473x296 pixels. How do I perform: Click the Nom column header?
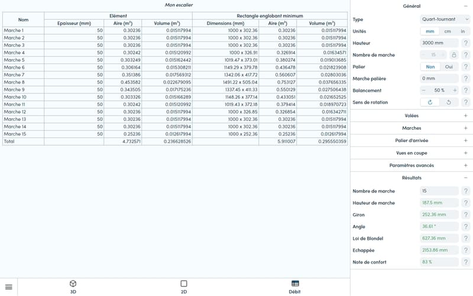click(x=23, y=20)
